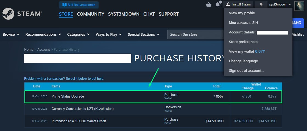The height and width of the screenshot is (131, 307).
Task: Switch to the COMMUNITY tab
Action: 90,14
